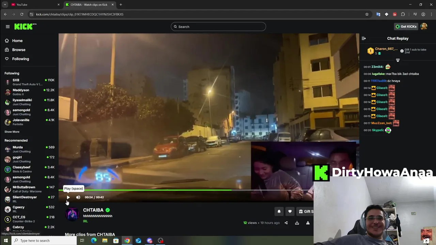The height and width of the screenshot is (245, 436).
Task: Open the hamburger menu beside the Kick logo
Action: click(7, 27)
